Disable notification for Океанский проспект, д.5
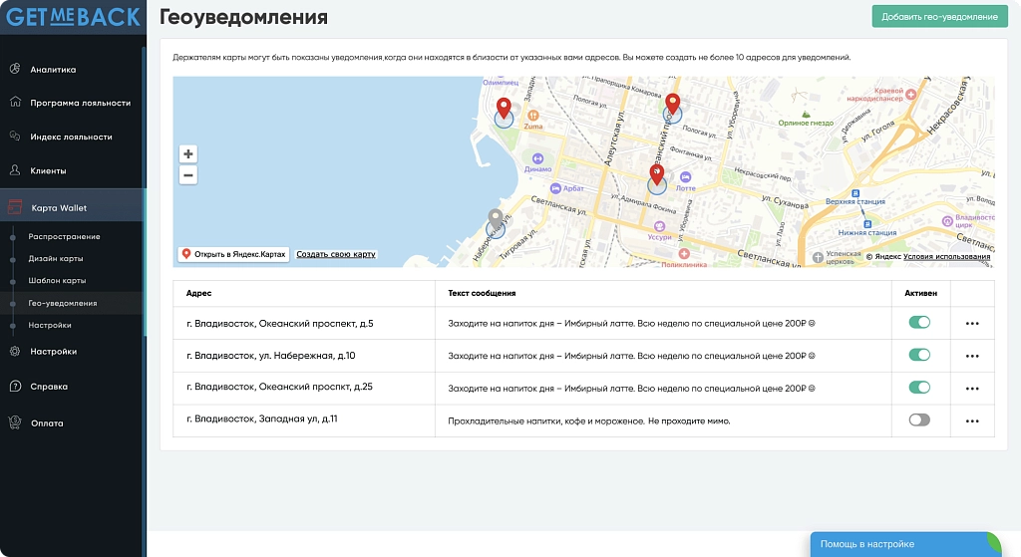 [x=919, y=322]
